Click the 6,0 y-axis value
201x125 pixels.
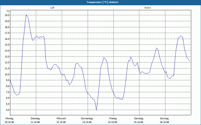[x=8, y=98]
